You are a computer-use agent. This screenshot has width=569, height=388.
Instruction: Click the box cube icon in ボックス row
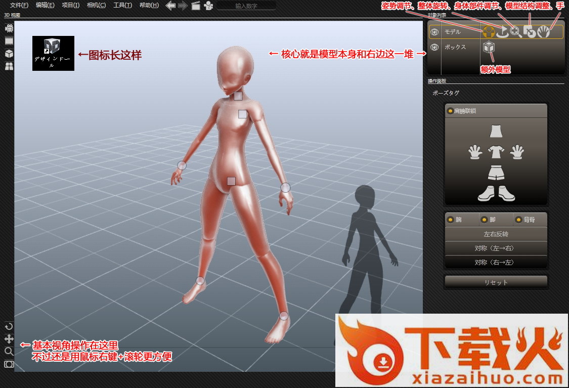(489, 47)
